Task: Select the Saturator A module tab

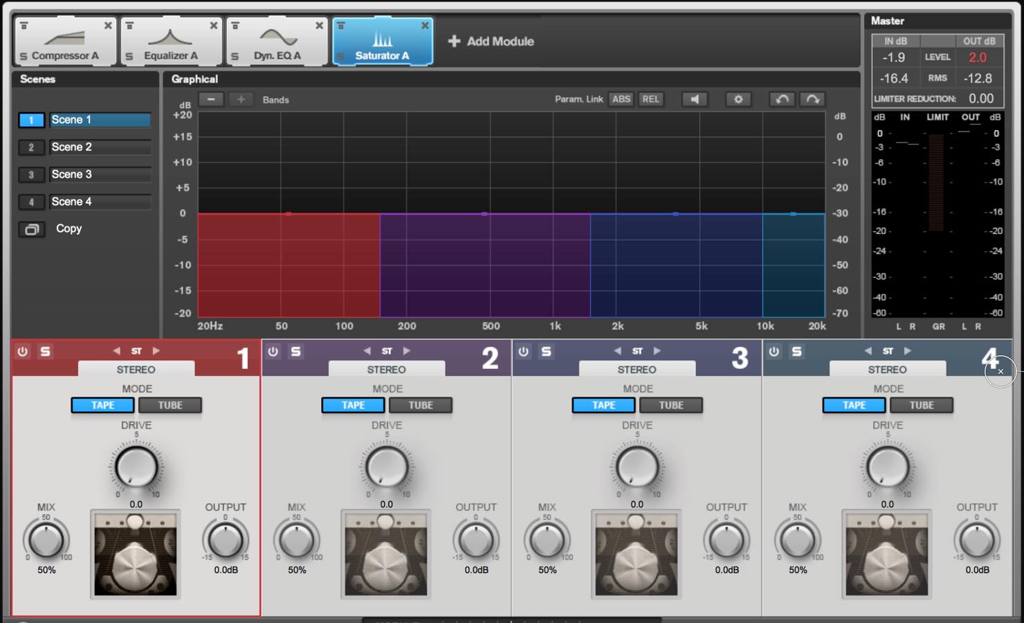Action: (383, 42)
